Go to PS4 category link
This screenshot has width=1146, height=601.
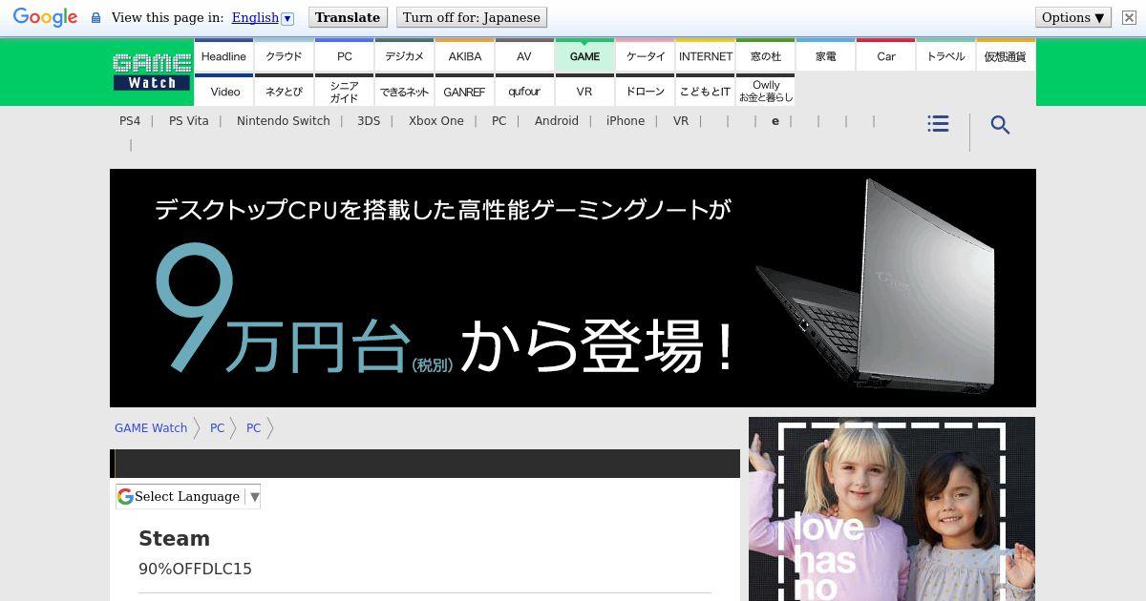[x=130, y=121]
